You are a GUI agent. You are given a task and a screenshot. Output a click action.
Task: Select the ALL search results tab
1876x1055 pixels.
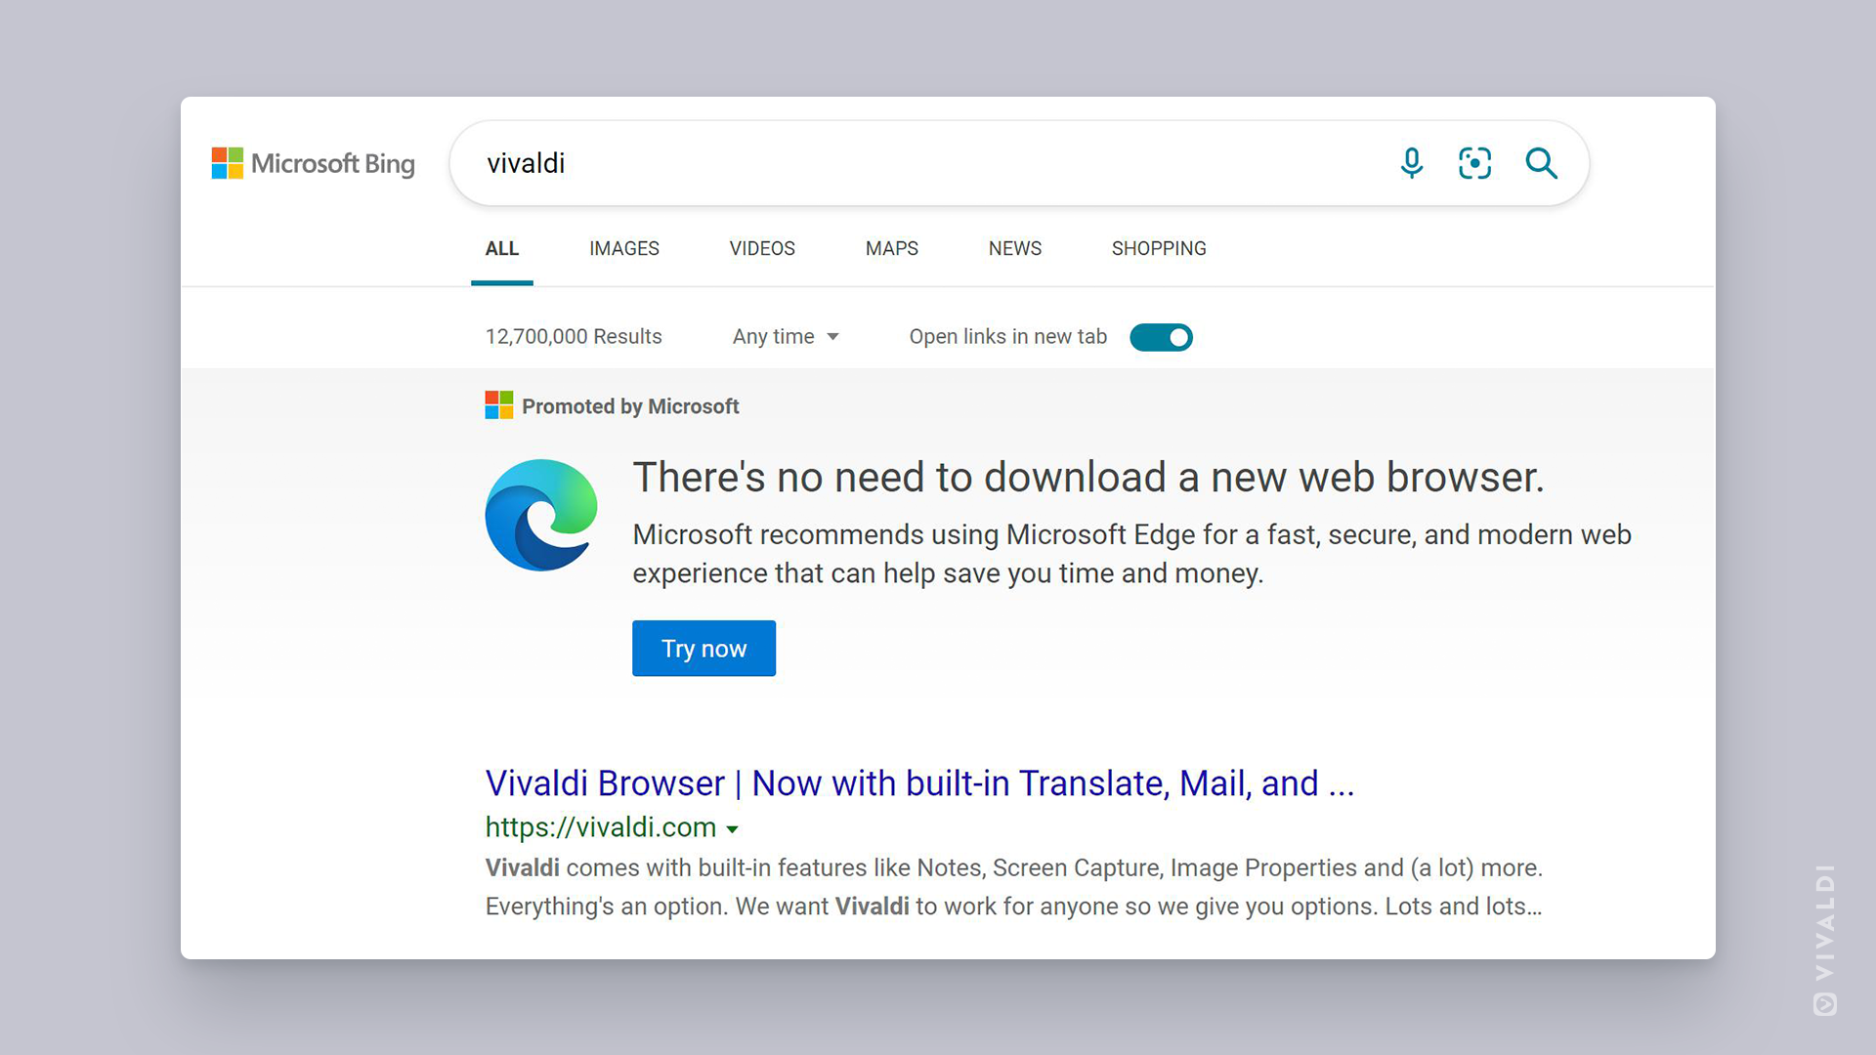coord(502,249)
